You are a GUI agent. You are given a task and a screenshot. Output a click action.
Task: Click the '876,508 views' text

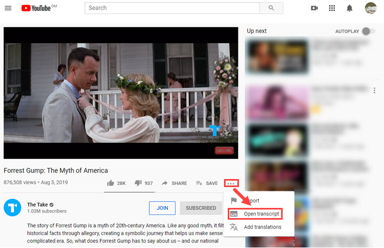click(x=20, y=182)
